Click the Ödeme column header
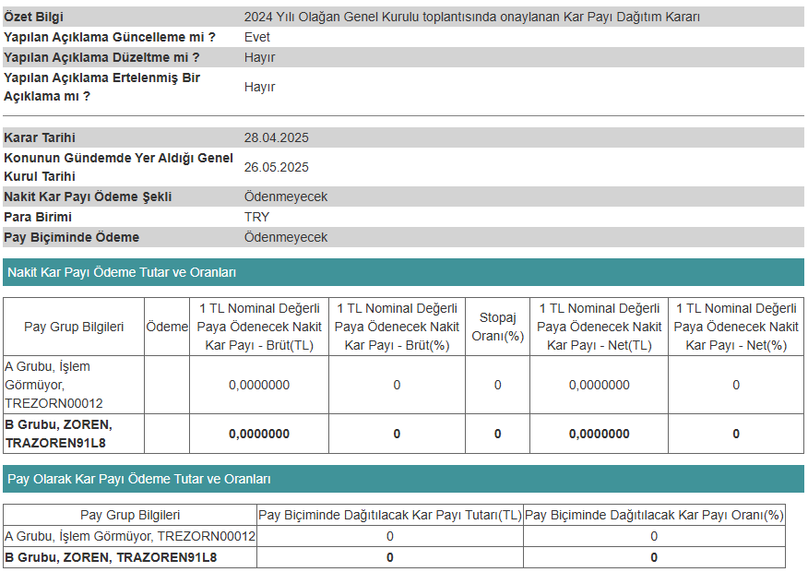 [x=167, y=327]
